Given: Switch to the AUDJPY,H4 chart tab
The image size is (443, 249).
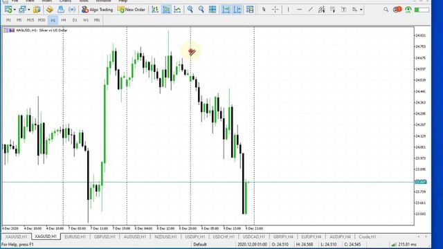Looking at the screenshot, I should click(340, 237).
